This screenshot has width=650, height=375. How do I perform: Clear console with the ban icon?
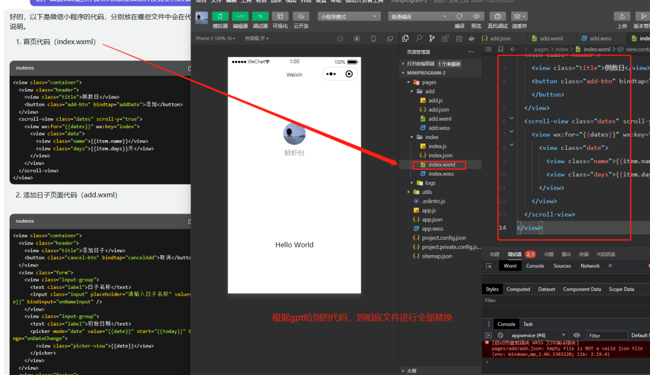click(500, 336)
